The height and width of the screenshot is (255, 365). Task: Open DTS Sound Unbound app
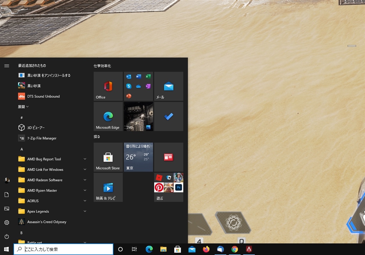tap(52, 96)
